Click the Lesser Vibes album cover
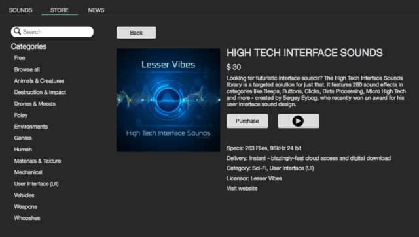Screen dimensions: 419x237 (x=168, y=101)
